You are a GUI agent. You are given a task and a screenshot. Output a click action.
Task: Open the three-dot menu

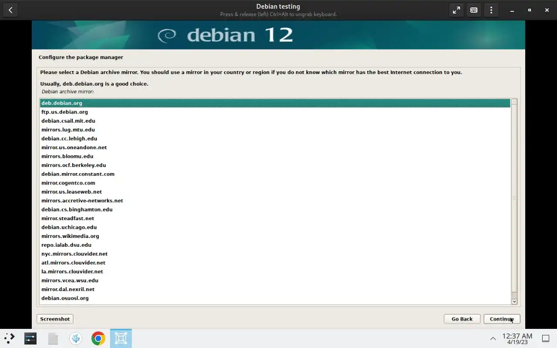point(491,10)
